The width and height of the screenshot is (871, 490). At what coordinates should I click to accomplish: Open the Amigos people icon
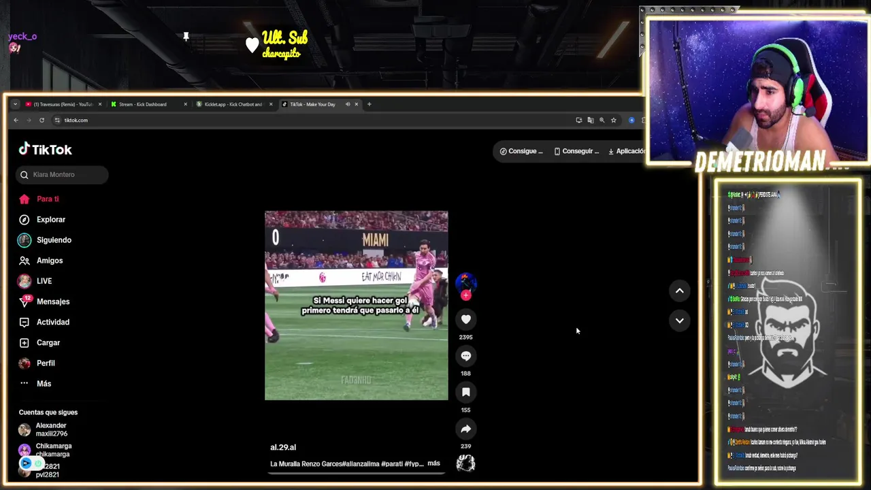[x=24, y=261]
